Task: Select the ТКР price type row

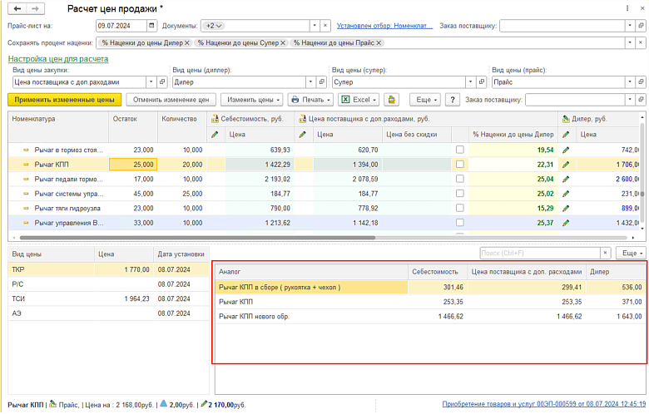Action: [x=108, y=269]
